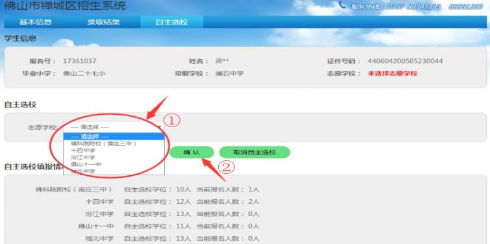Select the 自主选校 tab
490x244 pixels.
(172, 22)
